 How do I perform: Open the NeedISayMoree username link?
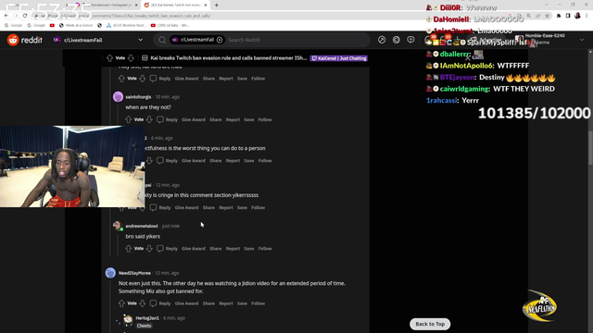click(x=134, y=273)
